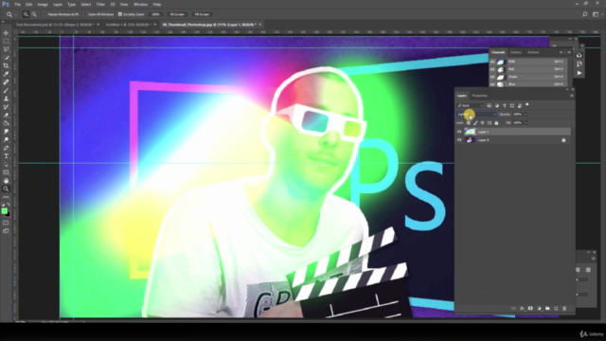Image resolution: width=606 pixels, height=341 pixels.
Task: Filter layers by adjustment layers icon
Action: point(496,105)
